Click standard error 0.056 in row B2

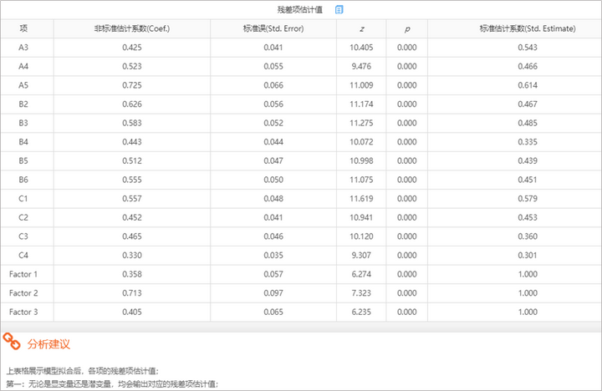coord(273,104)
